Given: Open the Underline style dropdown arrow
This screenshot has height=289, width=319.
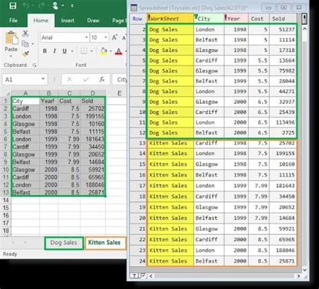Looking at the screenshot, I should (x=72, y=51).
